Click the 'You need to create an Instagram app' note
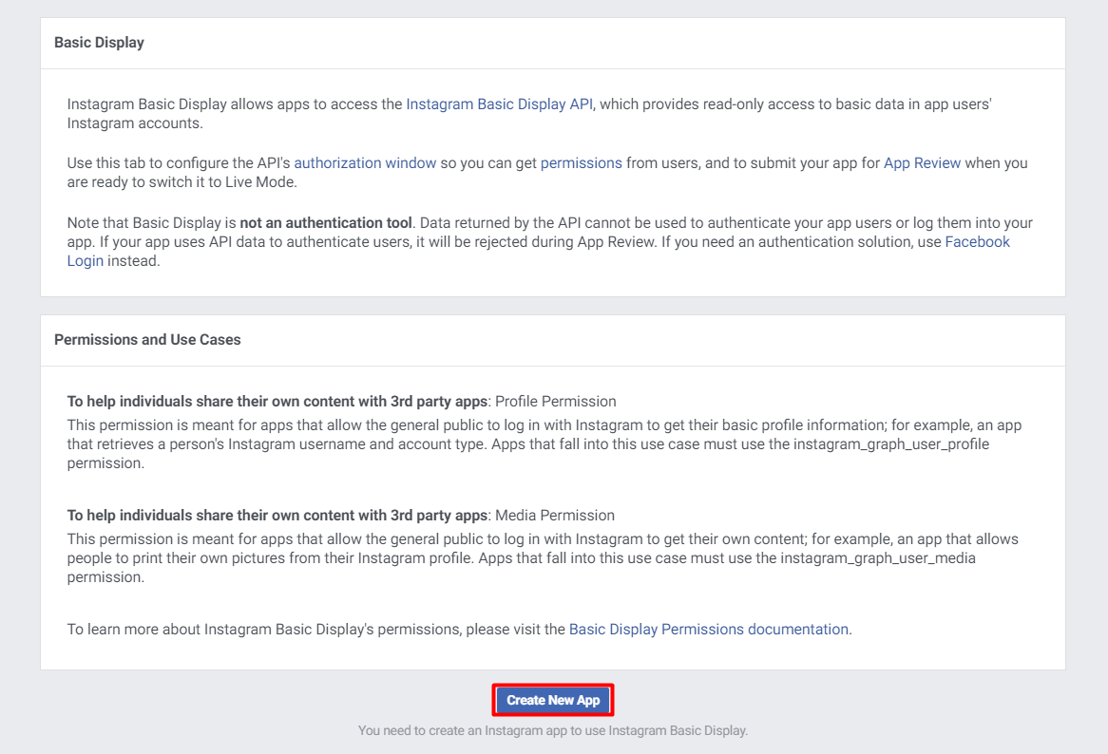This screenshot has height=754, width=1108. coord(553,730)
